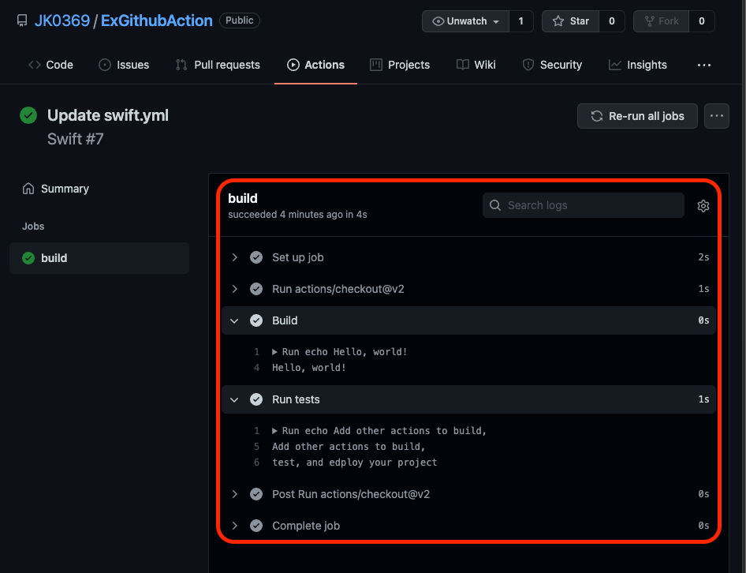Click the repository icon beside JK0369
This screenshot has height=573, width=746.
22,21
